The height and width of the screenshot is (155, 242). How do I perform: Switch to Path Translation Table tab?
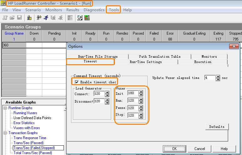point(160,56)
